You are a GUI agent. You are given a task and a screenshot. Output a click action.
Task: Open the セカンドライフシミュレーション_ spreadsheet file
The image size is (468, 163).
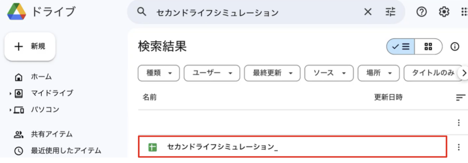click(292, 147)
